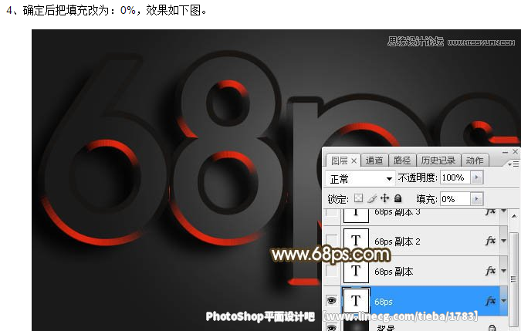Show the 68ps 副本 layer visibility box
521x331 pixels.
[x=332, y=272]
